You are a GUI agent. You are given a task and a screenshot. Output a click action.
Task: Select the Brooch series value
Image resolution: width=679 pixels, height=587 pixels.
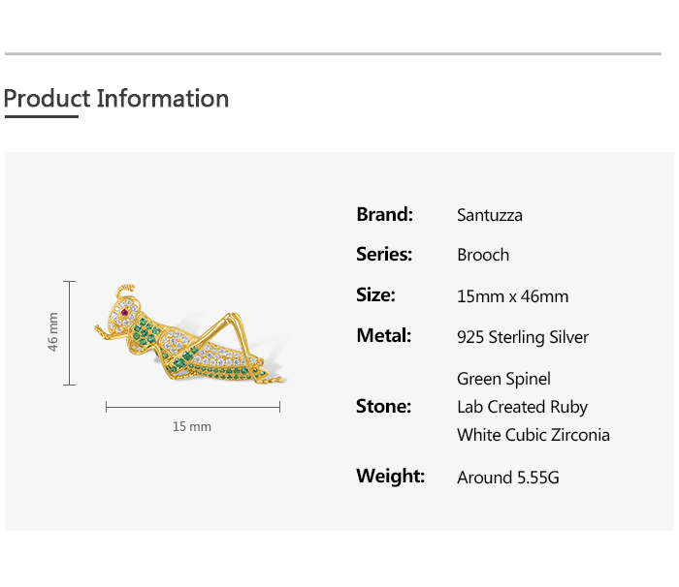coord(483,255)
